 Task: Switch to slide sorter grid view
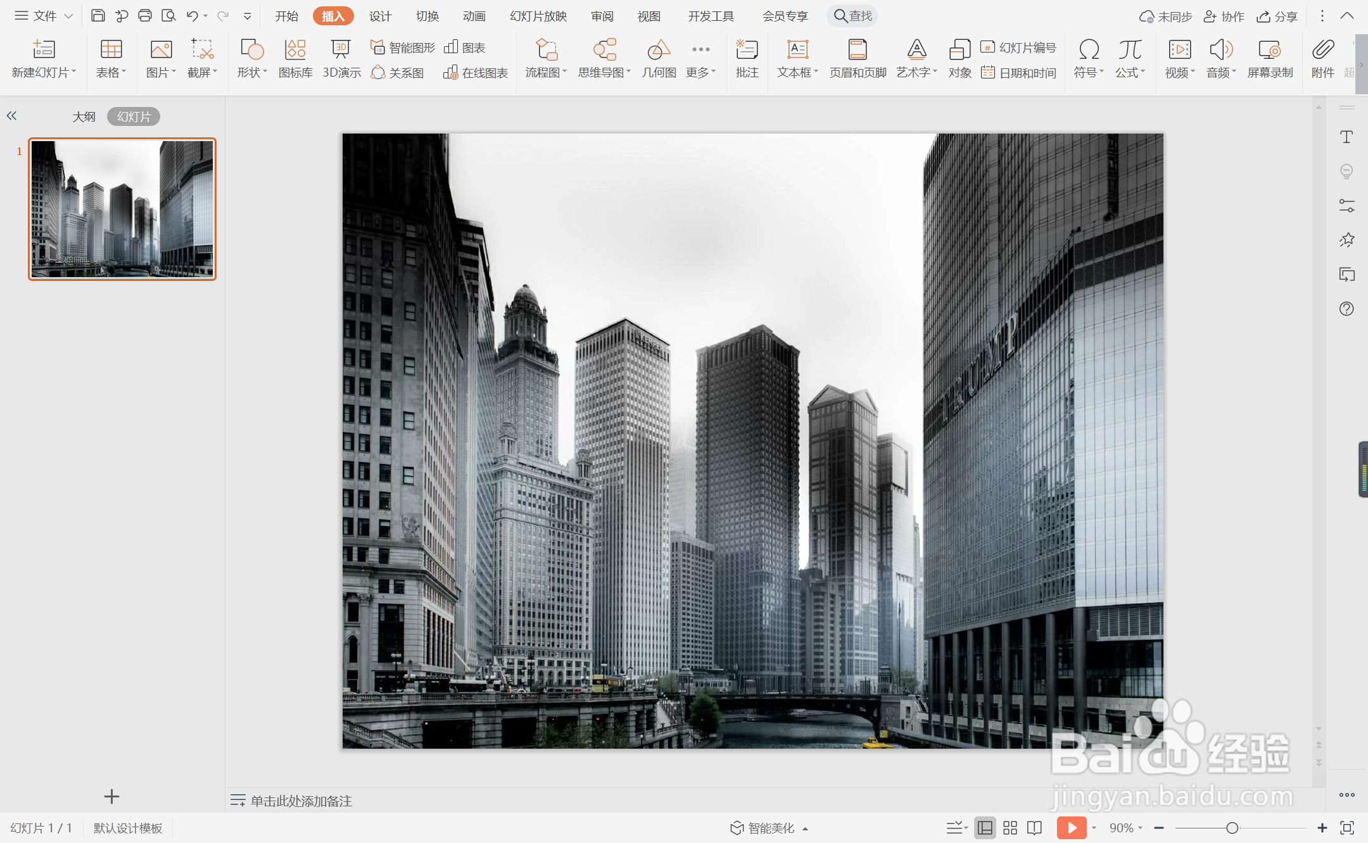click(x=1010, y=828)
